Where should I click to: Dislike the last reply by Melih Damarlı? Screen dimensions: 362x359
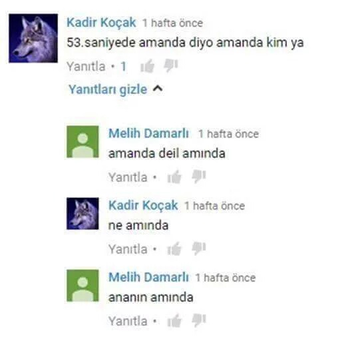(198, 320)
